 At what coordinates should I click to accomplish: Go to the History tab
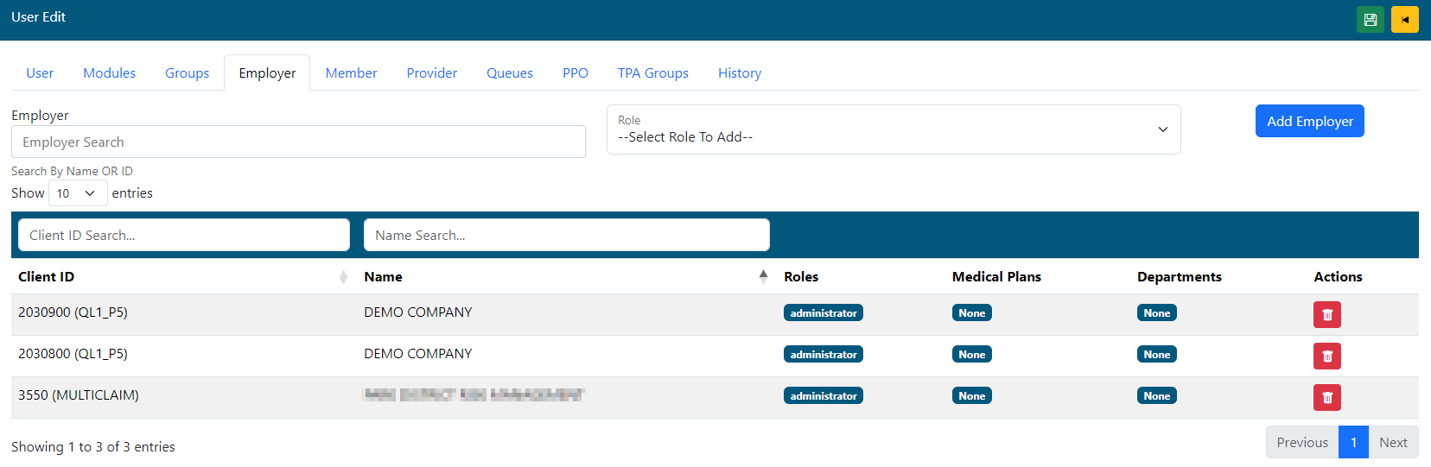point(739,73)
